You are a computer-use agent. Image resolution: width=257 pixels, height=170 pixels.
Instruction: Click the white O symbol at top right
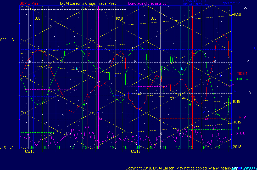pyautogui.click(x=245, y=9)
